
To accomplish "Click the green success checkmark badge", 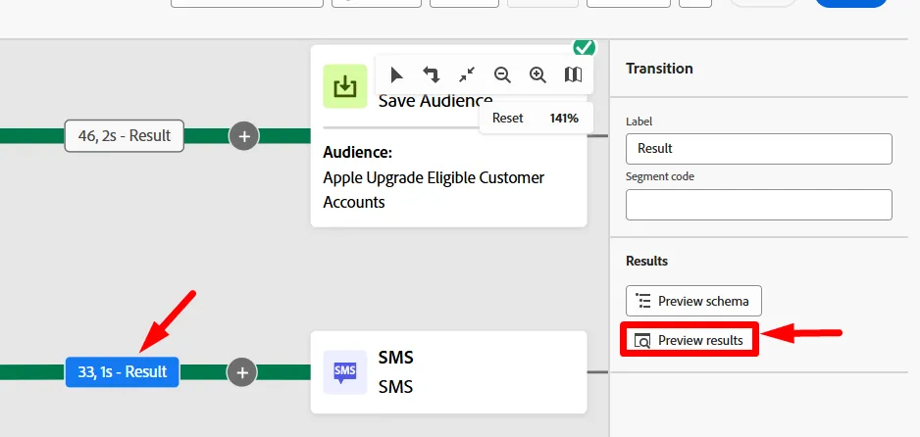I will pyautogui.click(x=584, y=47).
